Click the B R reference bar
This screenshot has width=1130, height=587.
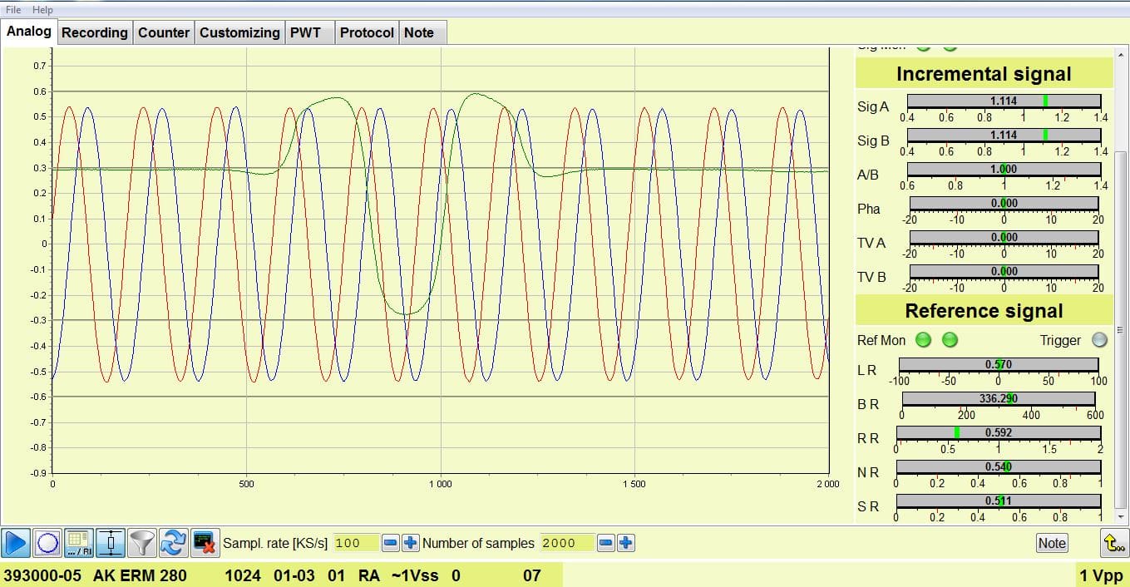pyautogui.click(x=999, y=398)
